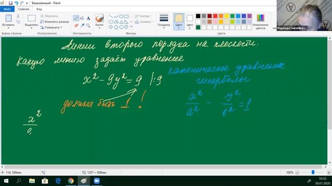332x186 pixels.
Task: Click the Copy icon below scissors
Action: click(x=18, y=22)
